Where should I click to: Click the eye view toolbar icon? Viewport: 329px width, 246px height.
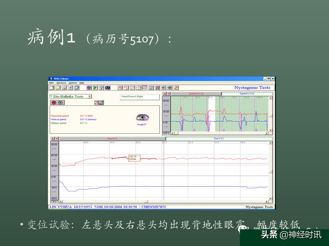point(170,88)
